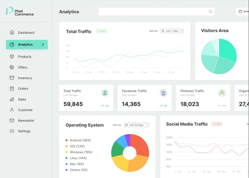
Task: Open Dashboard home icon in sidebar
Action: 12,32
